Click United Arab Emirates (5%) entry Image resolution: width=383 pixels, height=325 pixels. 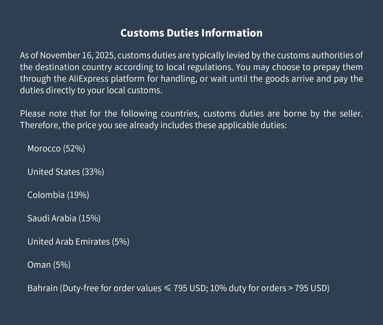pos(78,242)
